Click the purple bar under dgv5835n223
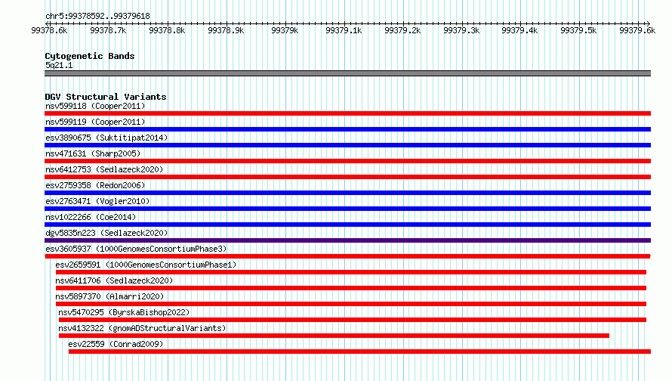 (x=347, y=240)
